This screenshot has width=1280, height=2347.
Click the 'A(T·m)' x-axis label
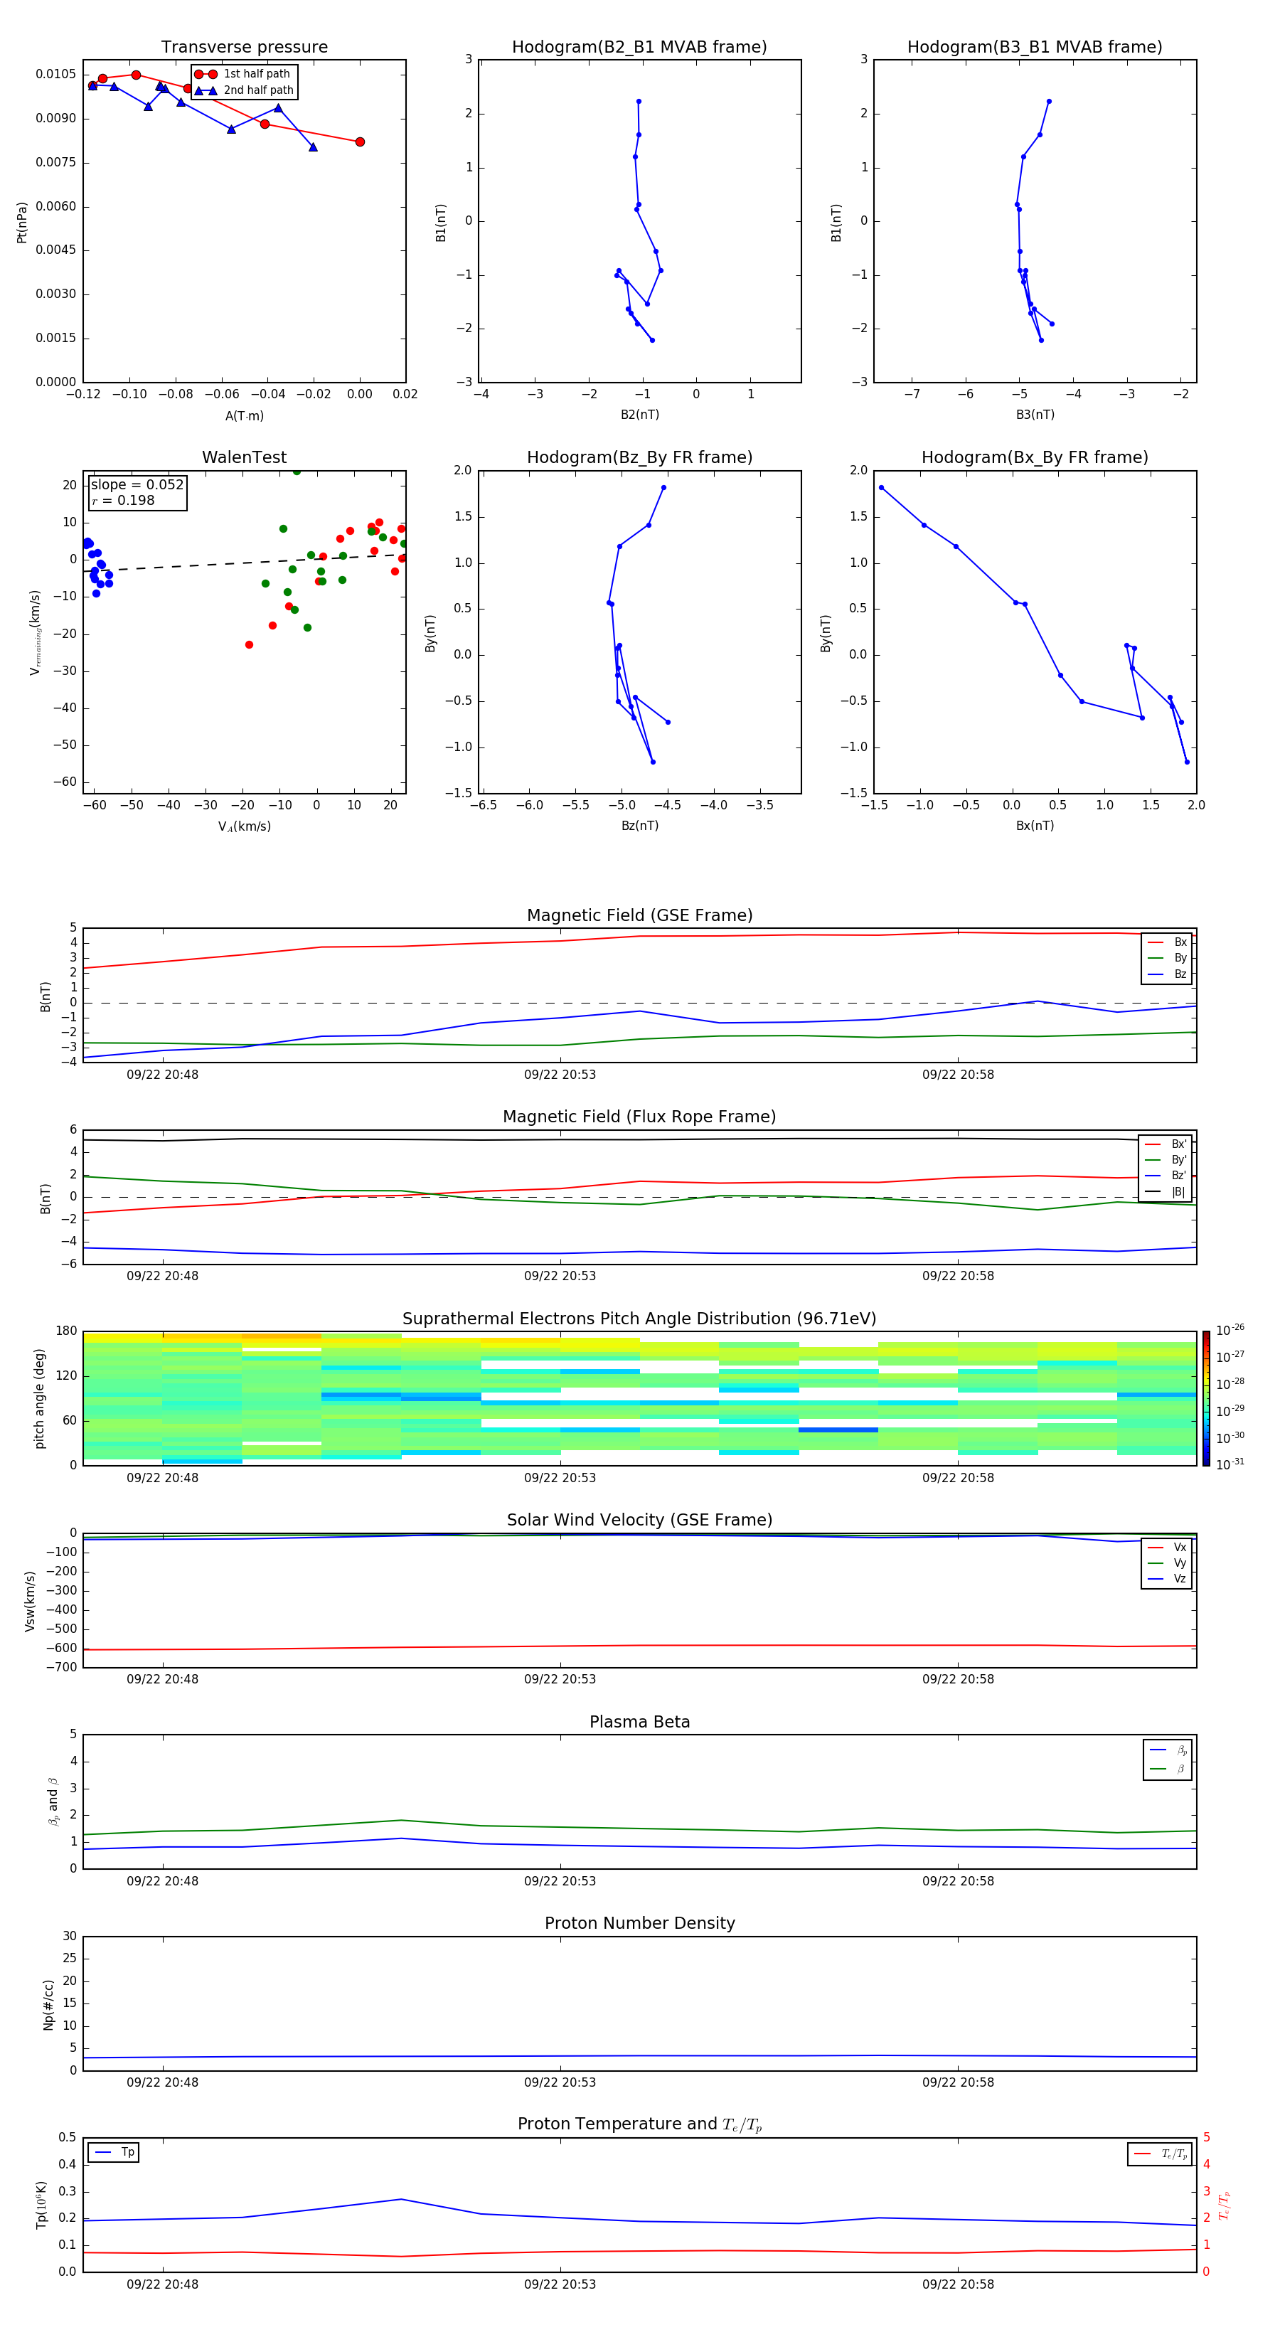pyautogui.click(x=244, y=415)
